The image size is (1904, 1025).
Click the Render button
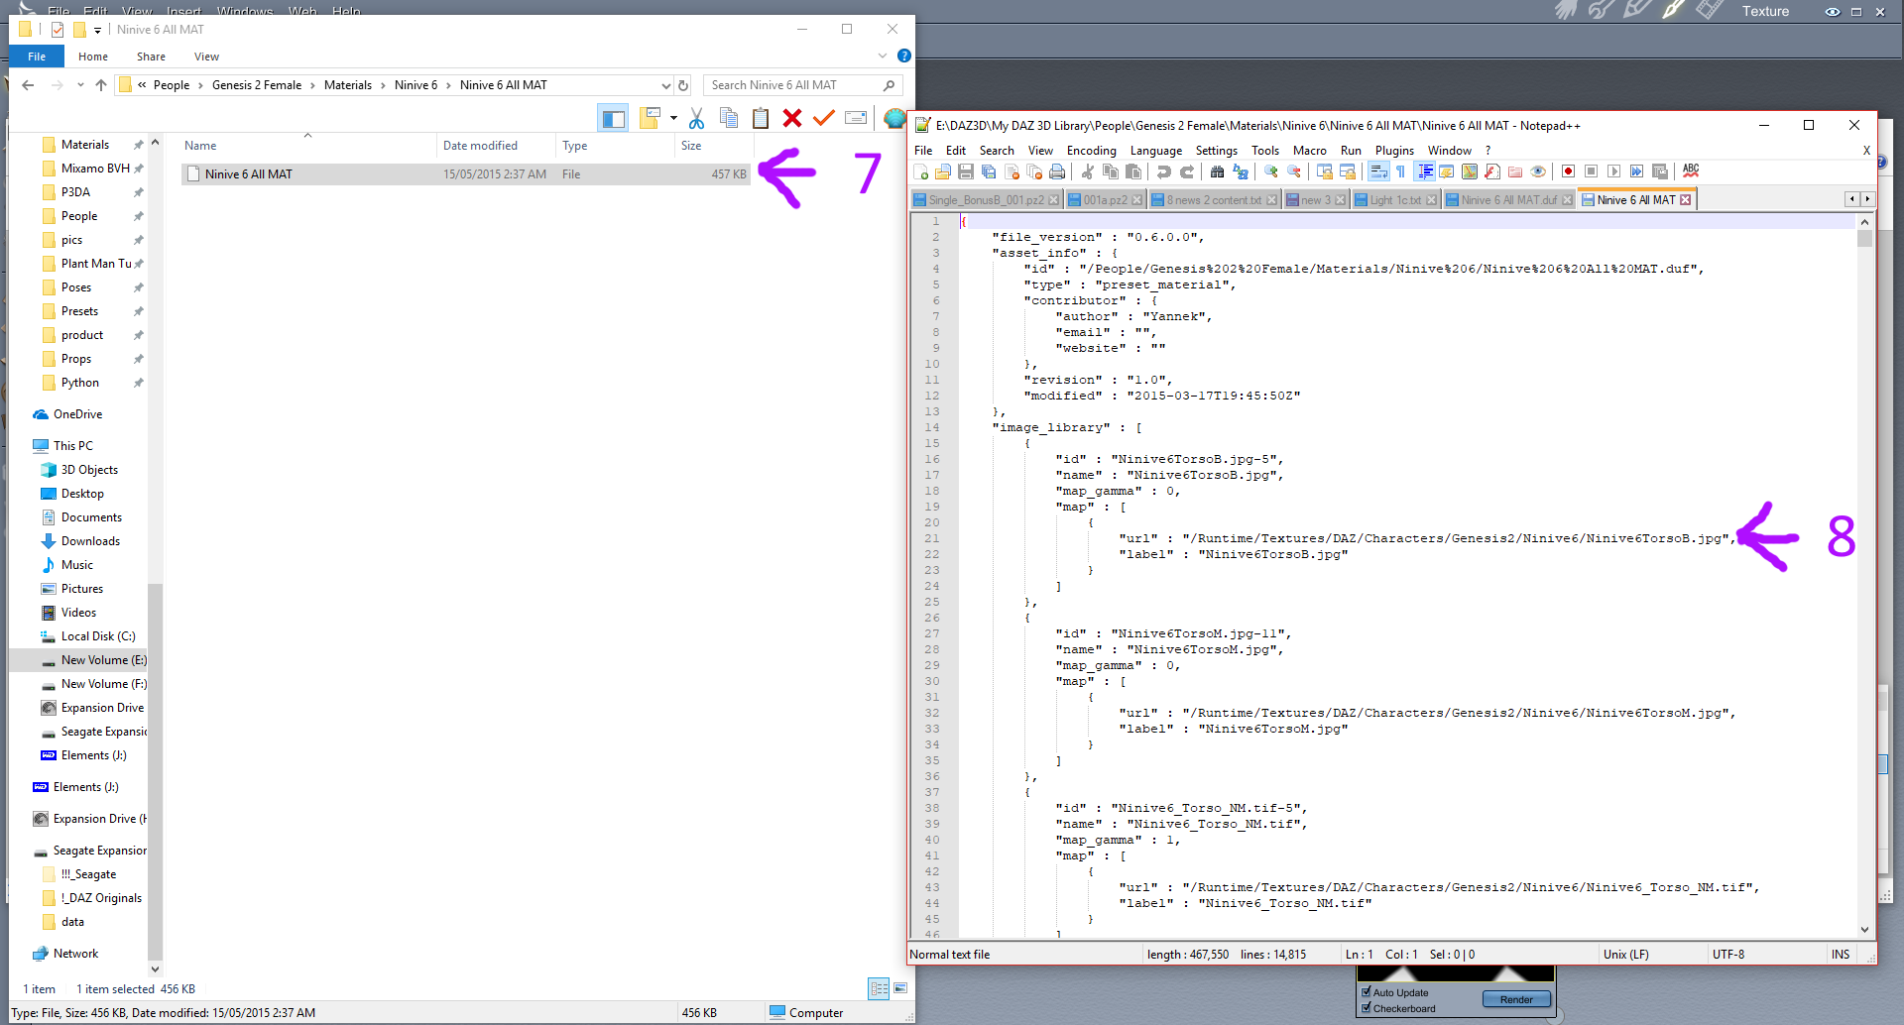(1516, 999)
